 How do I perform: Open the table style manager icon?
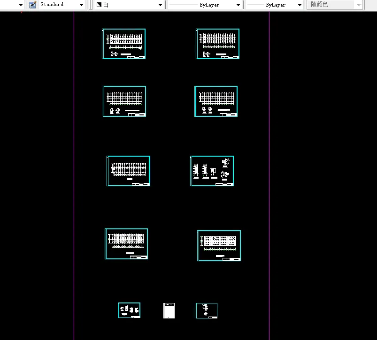(x=32, y=5)
